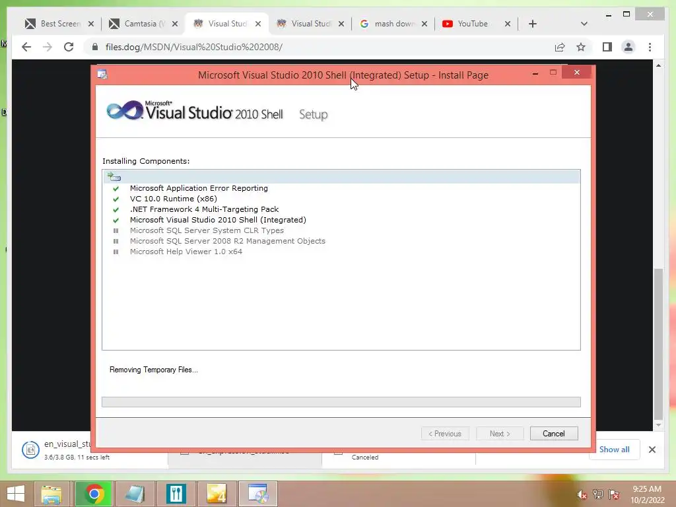
Task: Go forward in Chrome
Action: (x=48, y=47)
